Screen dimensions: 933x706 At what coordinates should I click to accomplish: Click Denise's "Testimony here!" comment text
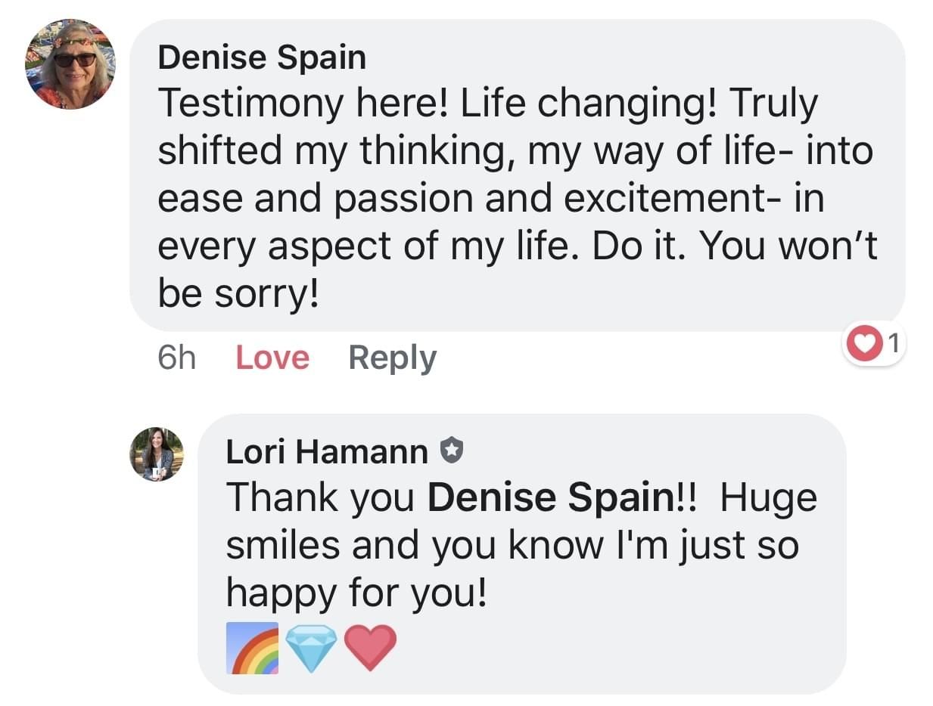[x=303, y=103]
